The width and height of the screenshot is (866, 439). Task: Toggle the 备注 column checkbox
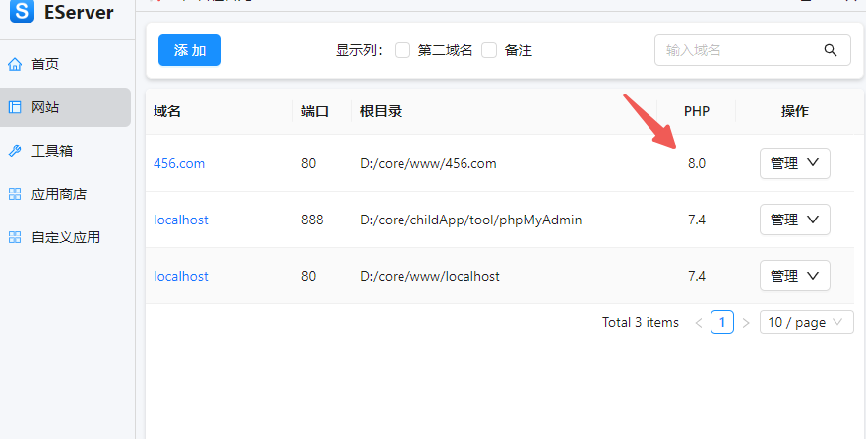(x=489, y=50)
